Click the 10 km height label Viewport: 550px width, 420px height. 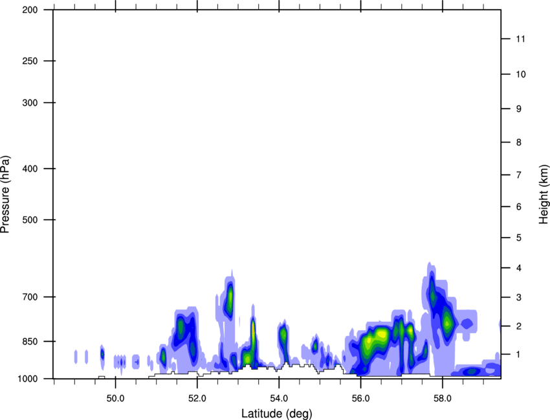521,74
